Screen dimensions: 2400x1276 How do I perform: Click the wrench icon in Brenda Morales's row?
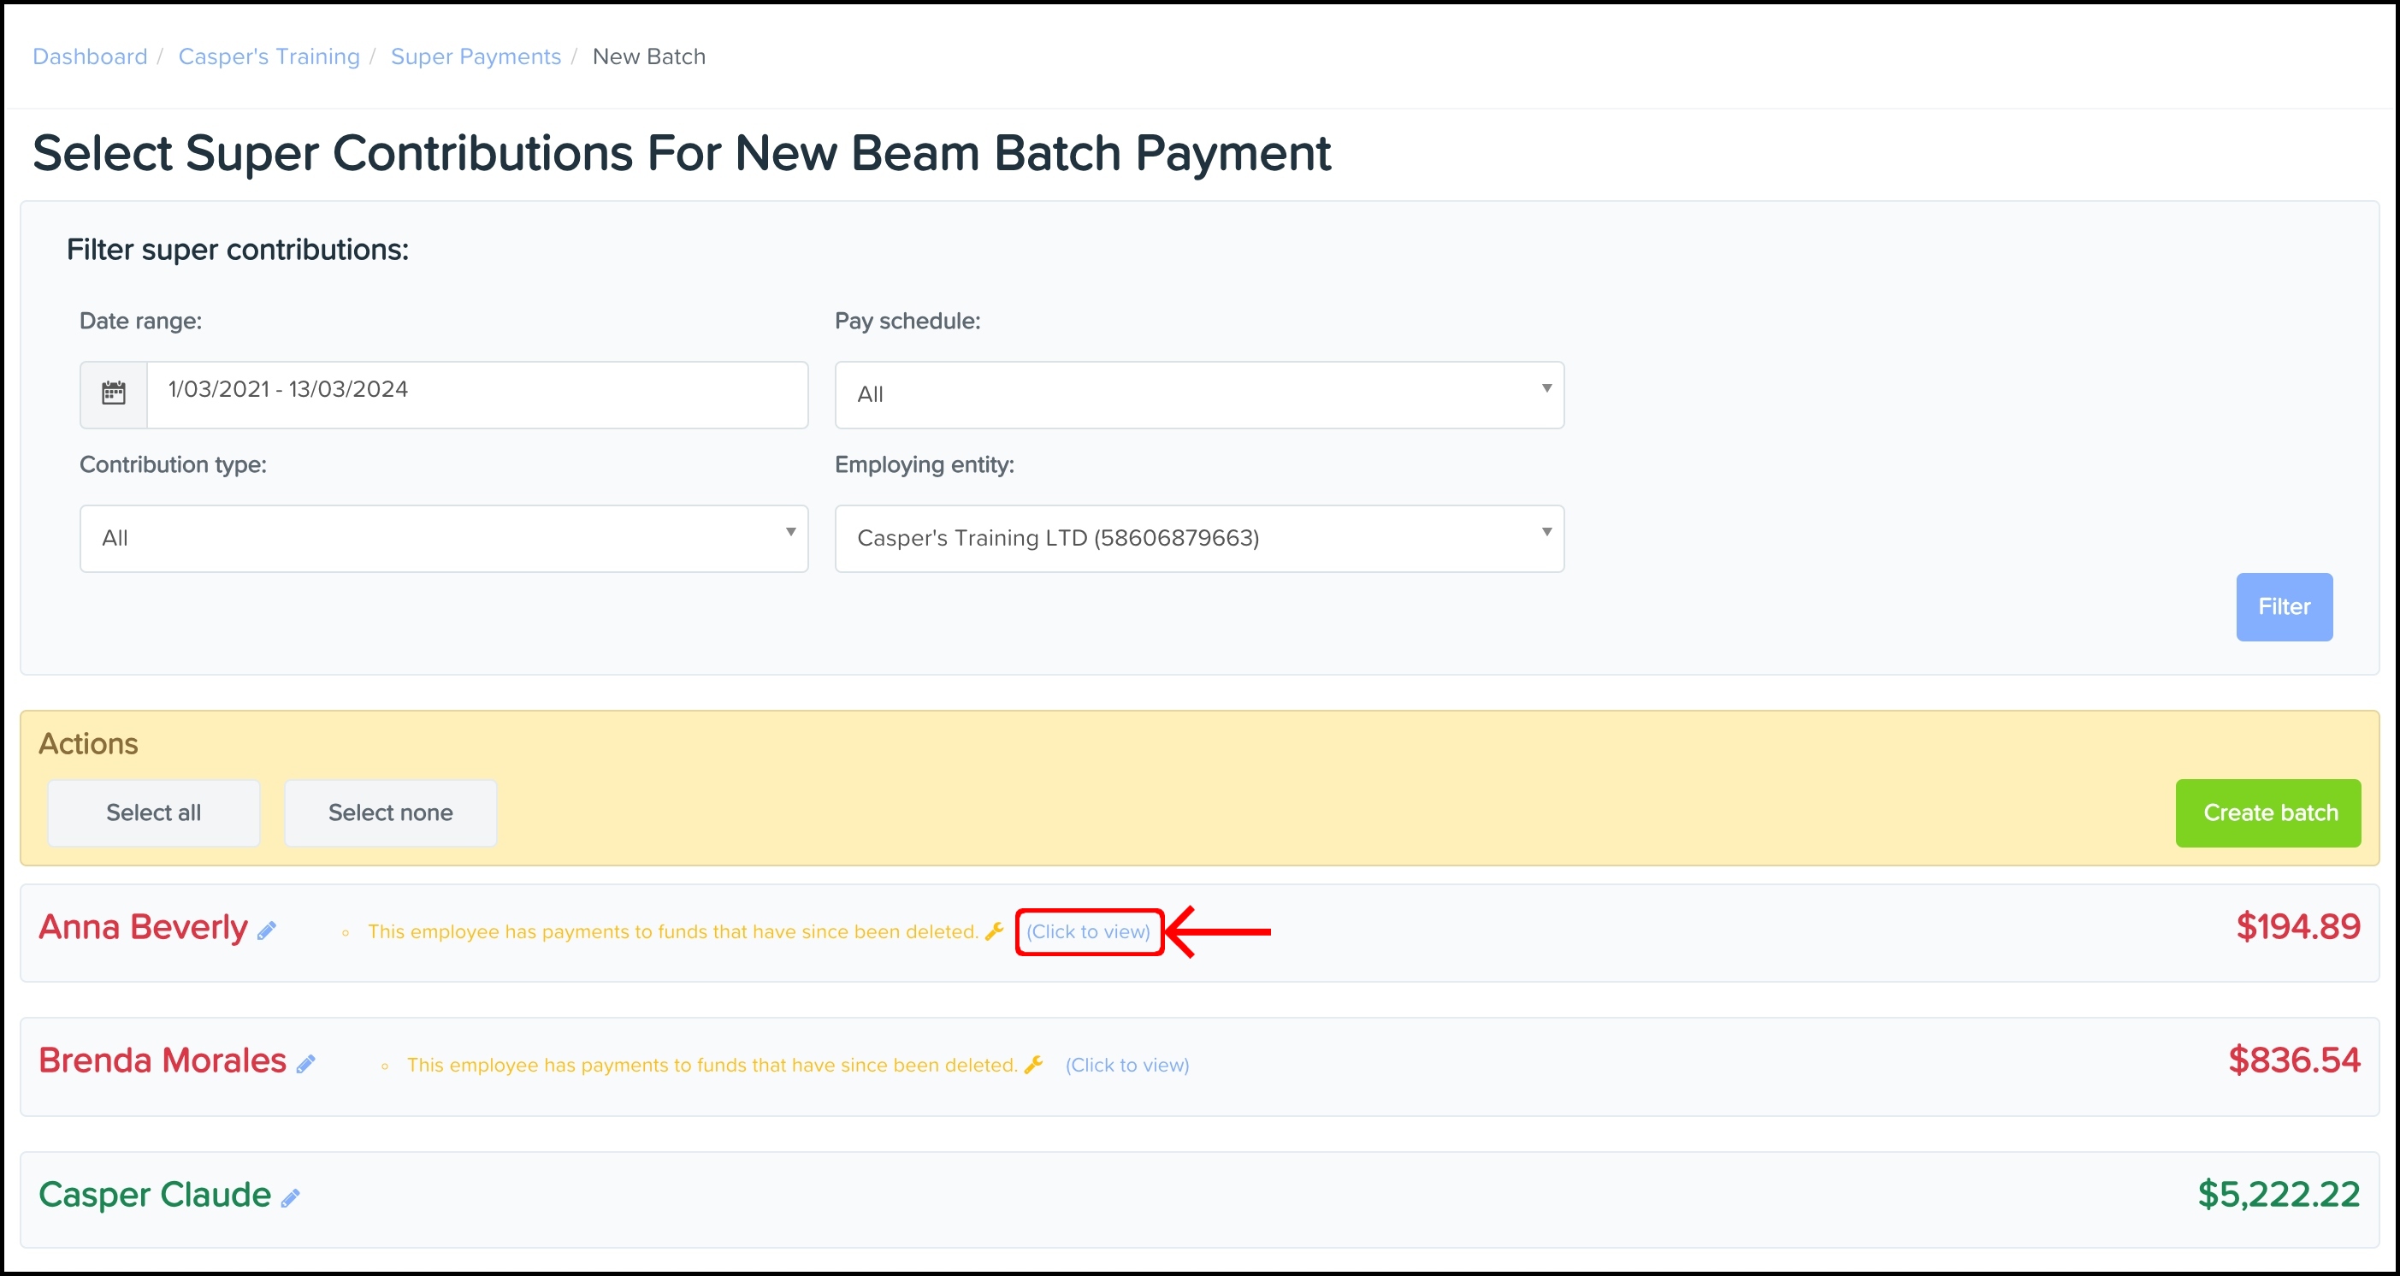tap(1033, 1064)
